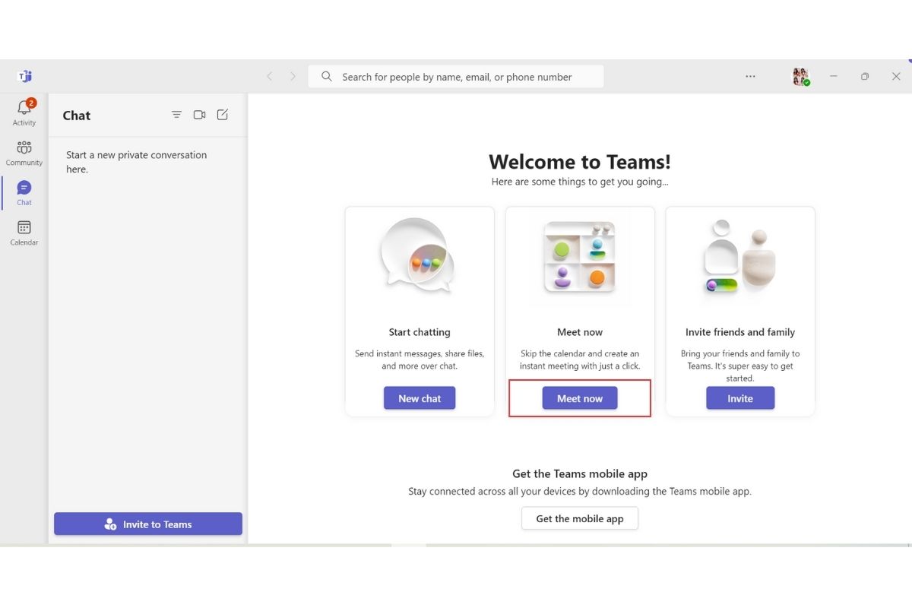Click the Chat panel heading
Image resolution: width=912 pixels, height=608 pixels.
[77, 116]
